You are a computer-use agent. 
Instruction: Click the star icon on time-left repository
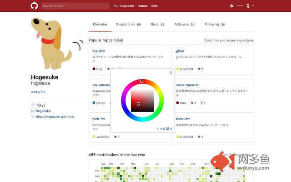click(199, 136)
